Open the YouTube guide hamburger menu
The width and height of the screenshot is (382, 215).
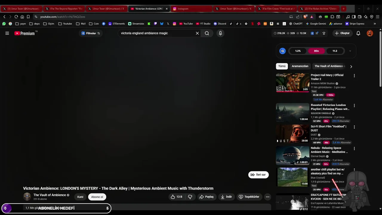pyautogui.click(x=7, y=33)
